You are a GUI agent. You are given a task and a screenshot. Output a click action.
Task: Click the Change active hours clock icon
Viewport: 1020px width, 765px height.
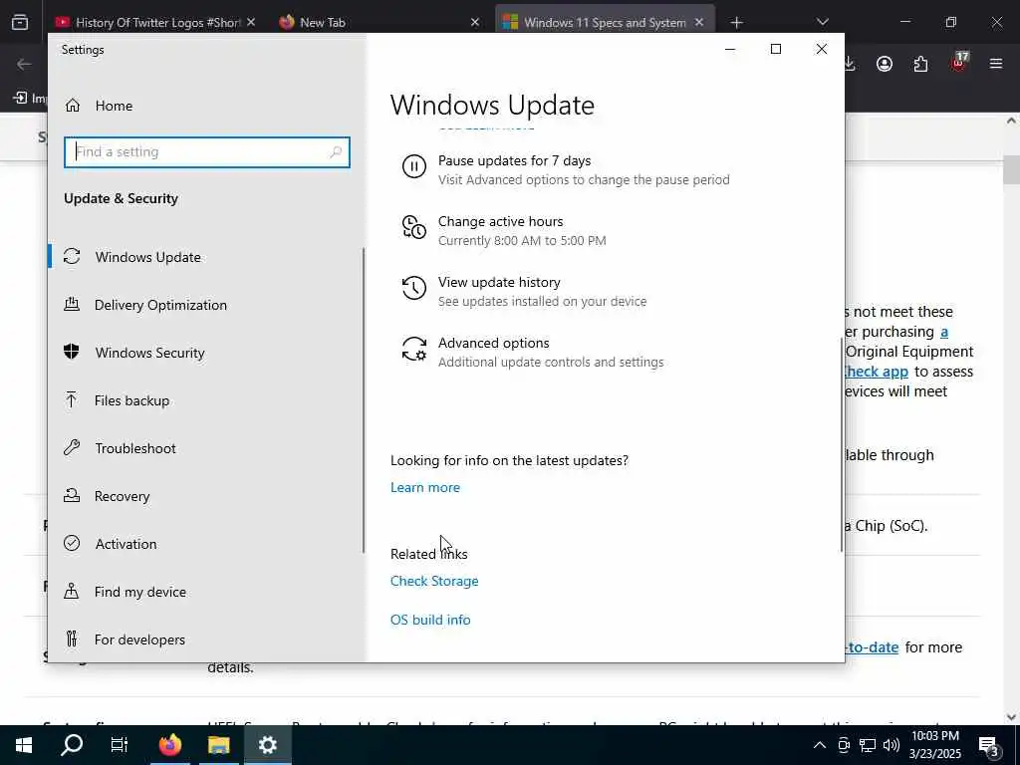(x=414, y=227)
